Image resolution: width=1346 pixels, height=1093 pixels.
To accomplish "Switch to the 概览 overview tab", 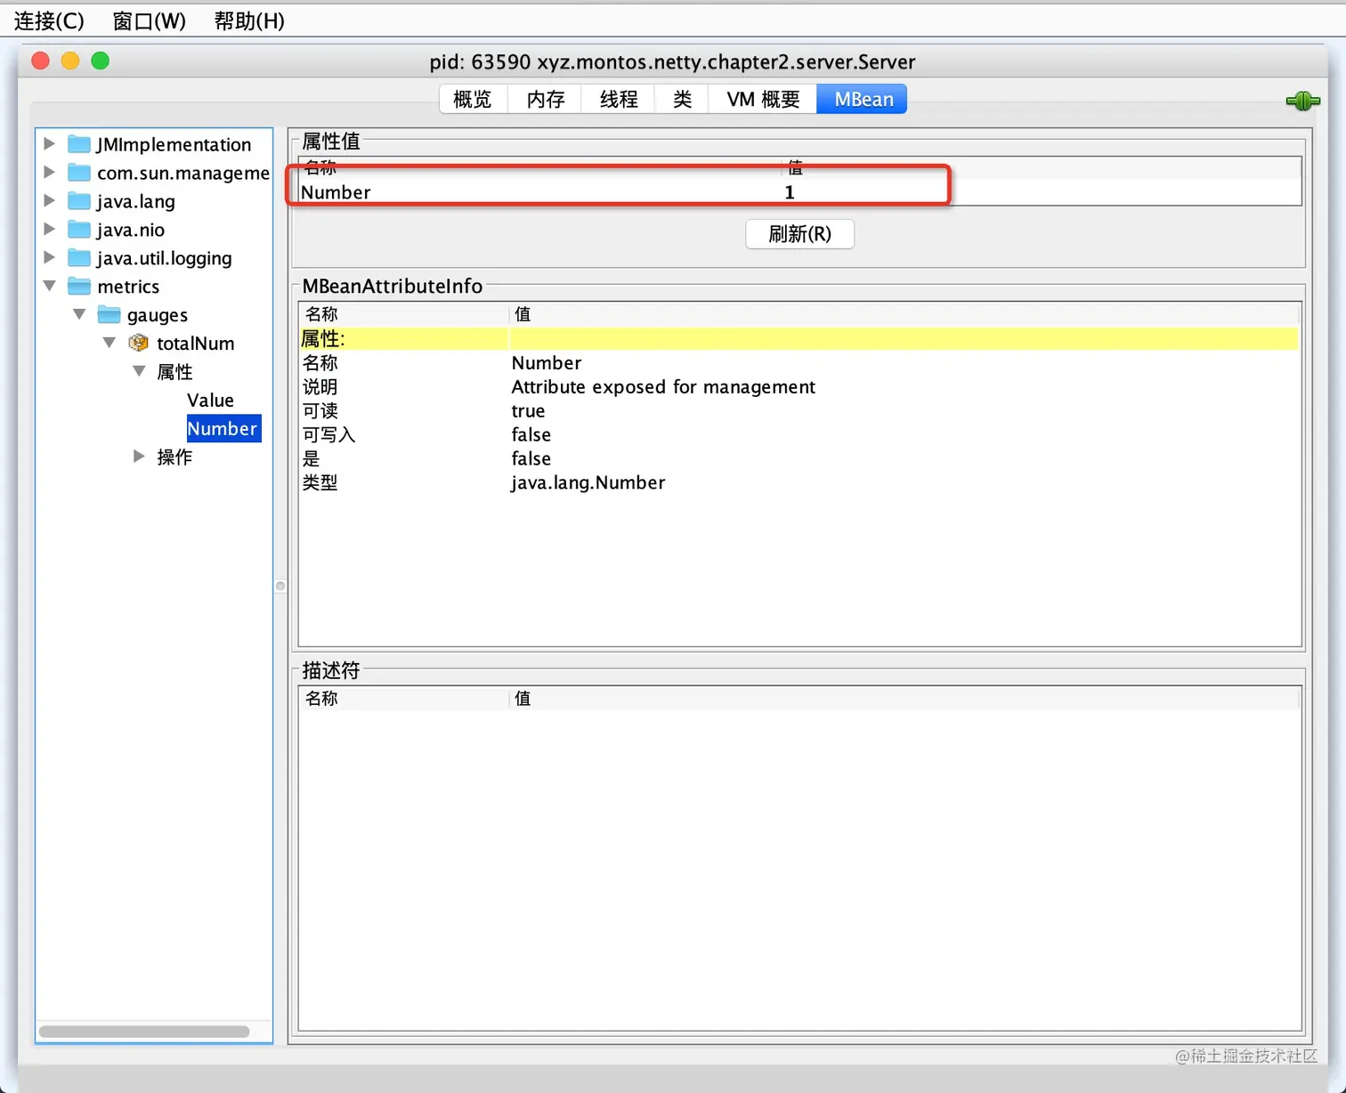I will point(473,99).
